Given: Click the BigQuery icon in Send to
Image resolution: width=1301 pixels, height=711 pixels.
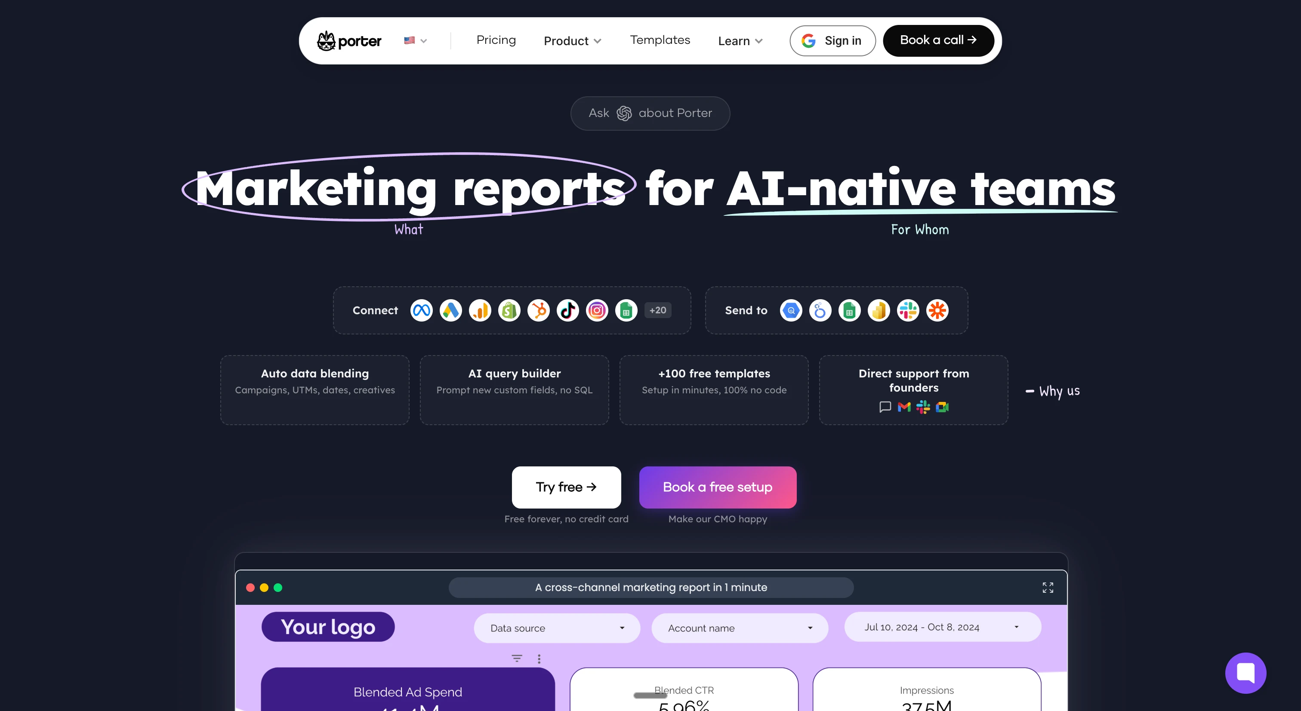Looking at the screenshot, I should (x=791, y=310).
